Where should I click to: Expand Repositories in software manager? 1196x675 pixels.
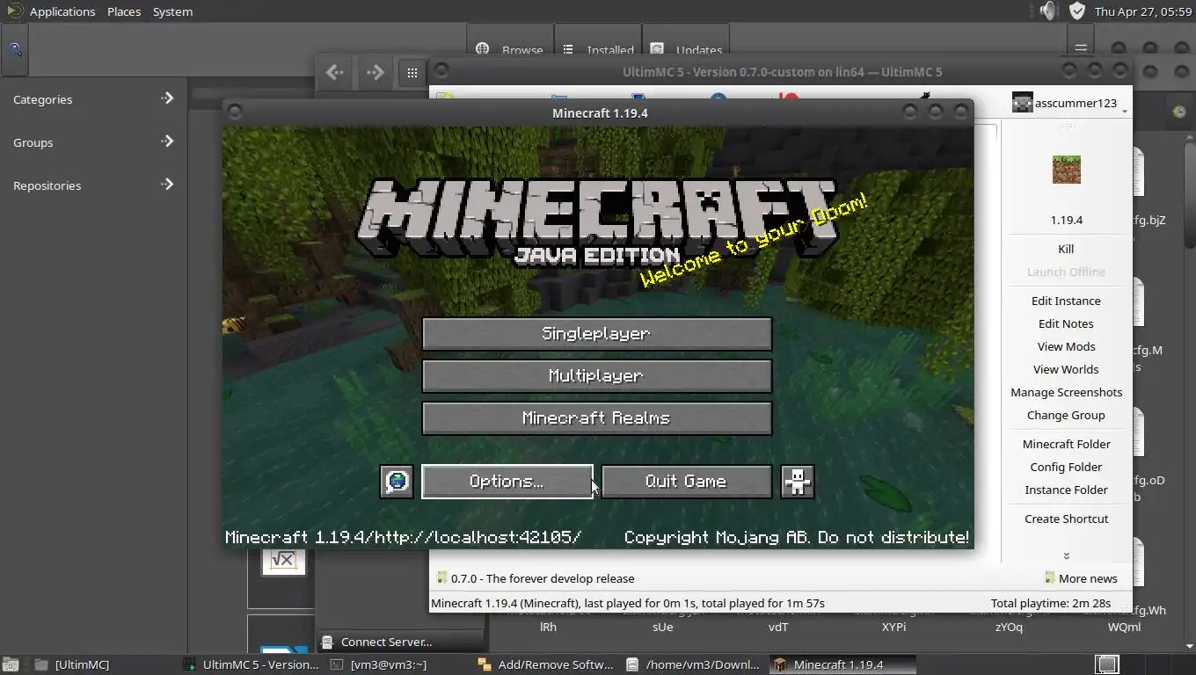pyautogui.click(x=92, y=185)
